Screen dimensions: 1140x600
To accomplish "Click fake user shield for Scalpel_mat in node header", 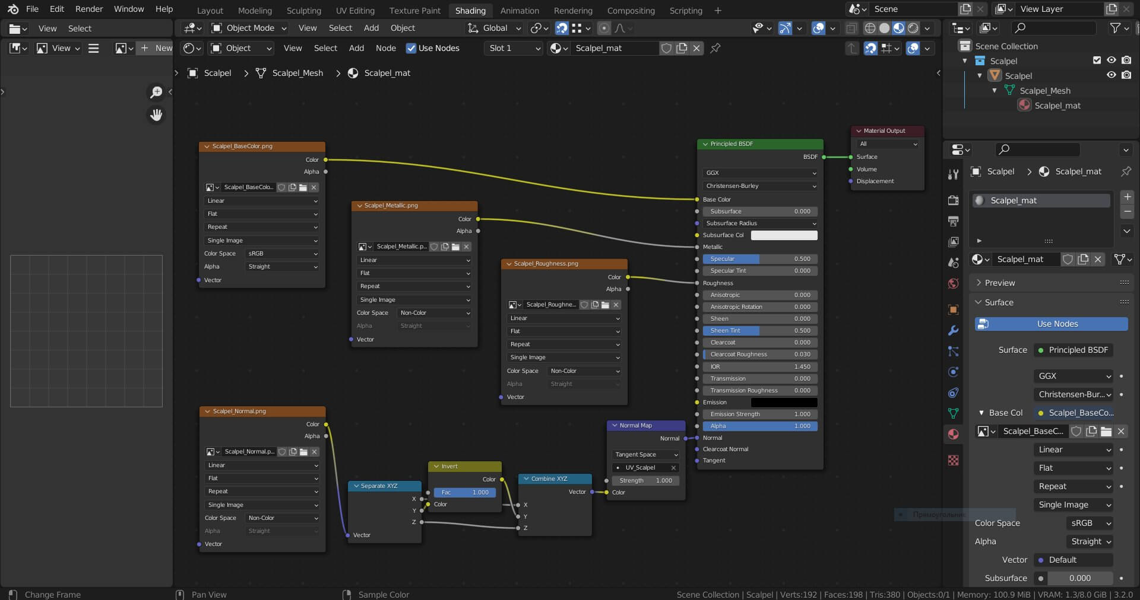I will [667, 48].
